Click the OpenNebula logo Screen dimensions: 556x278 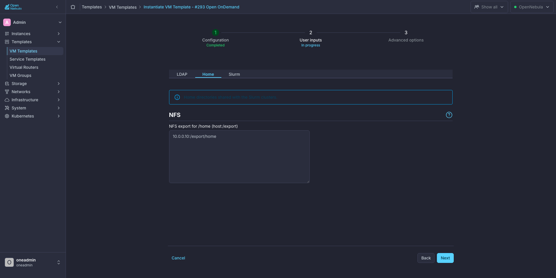tap(13, 7)
